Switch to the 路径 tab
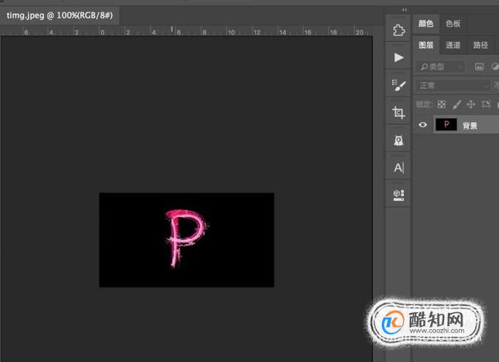 pos(481,45)
